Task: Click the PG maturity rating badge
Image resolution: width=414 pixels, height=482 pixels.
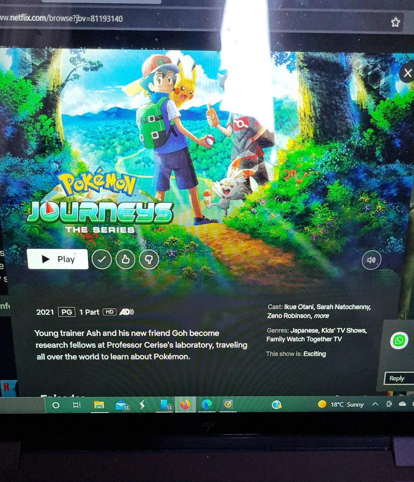Action: [x=66, y=312]
